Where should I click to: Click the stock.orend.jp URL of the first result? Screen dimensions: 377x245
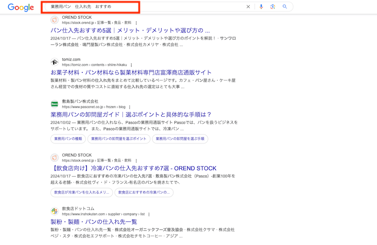tap(97, 23)
